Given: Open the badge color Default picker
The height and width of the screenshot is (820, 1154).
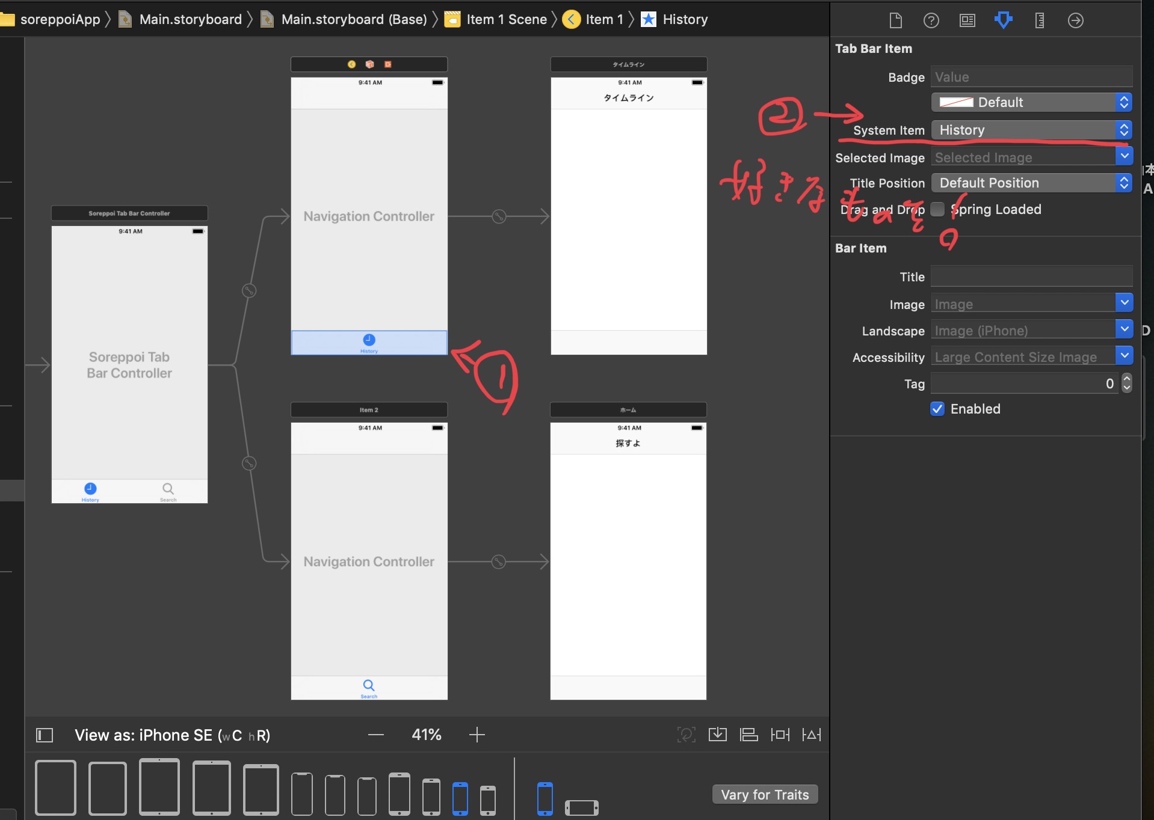Looking at the screenshot, I should (x=1031, y=102).
